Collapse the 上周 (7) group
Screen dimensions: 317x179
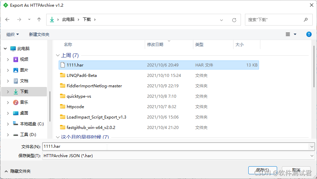coord(58,55)
